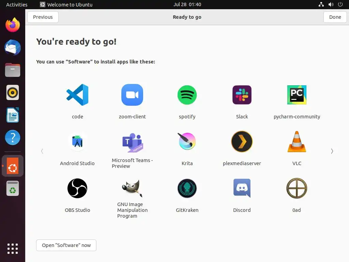Click the "Ready to go" header title
The width and height of the screenshot is (349, 262).
tap(187, 17)
